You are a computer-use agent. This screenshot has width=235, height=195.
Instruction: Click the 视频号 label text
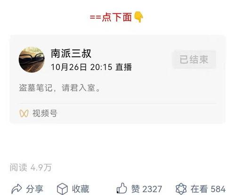(x=45, y=113)
